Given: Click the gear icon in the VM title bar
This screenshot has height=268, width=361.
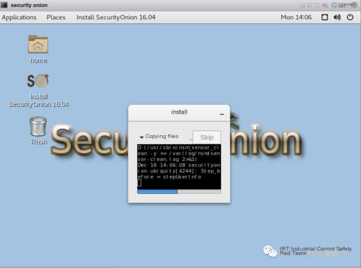Looking at the screenshot, I should [x=334, y=5].
